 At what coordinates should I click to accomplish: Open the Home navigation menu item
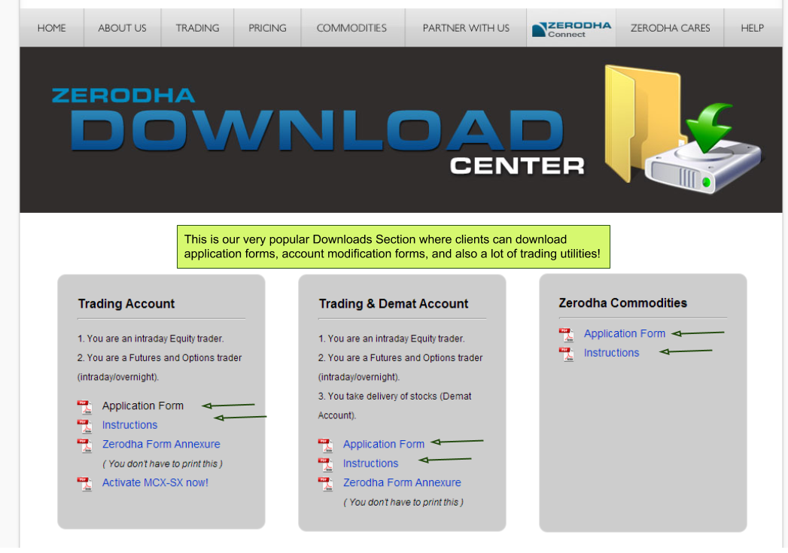click(51, 28)
